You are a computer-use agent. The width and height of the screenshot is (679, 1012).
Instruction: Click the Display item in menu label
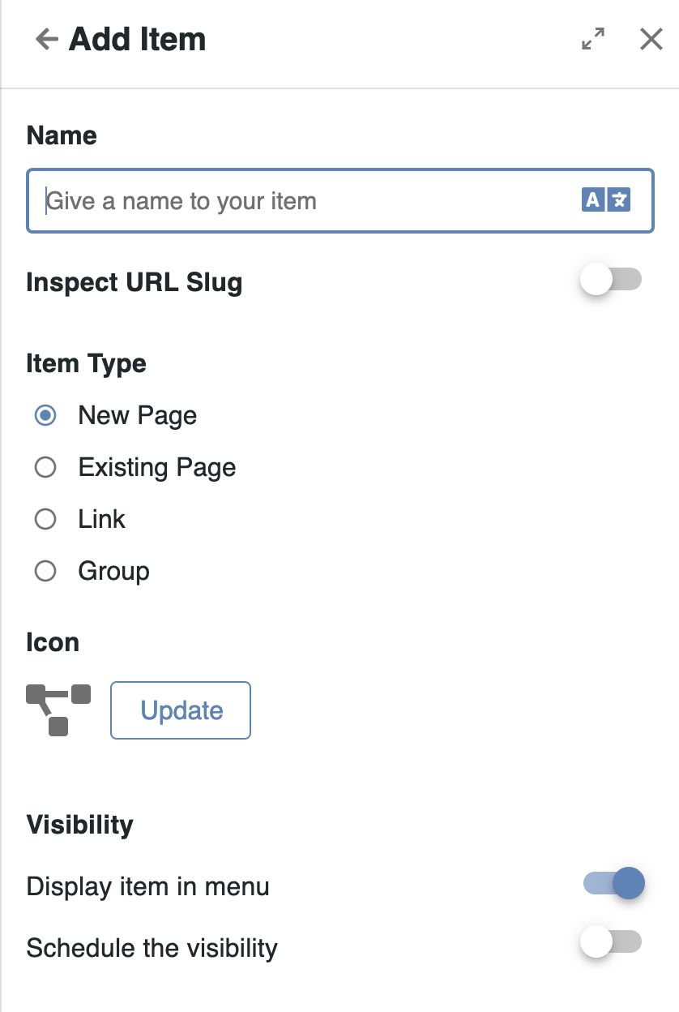(x=147, y=886)
